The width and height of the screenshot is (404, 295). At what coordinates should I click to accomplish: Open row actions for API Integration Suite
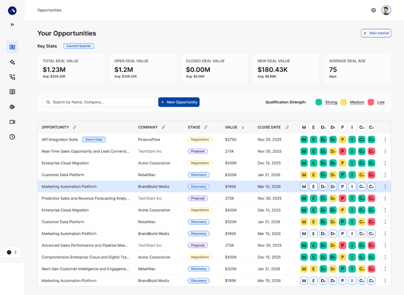pyautogui.click(x=385, y=139)
